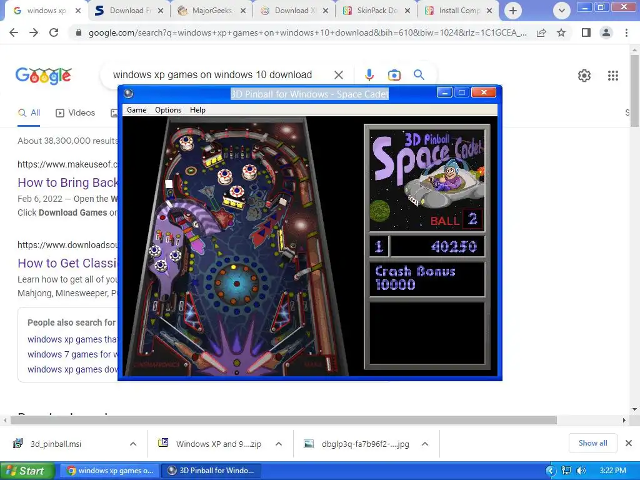Switch to the Download X tab

click(x=294, y=11)
